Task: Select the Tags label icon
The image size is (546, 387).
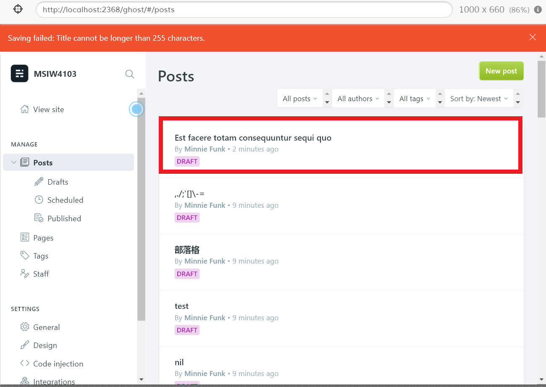Action: tap(24, 255)
